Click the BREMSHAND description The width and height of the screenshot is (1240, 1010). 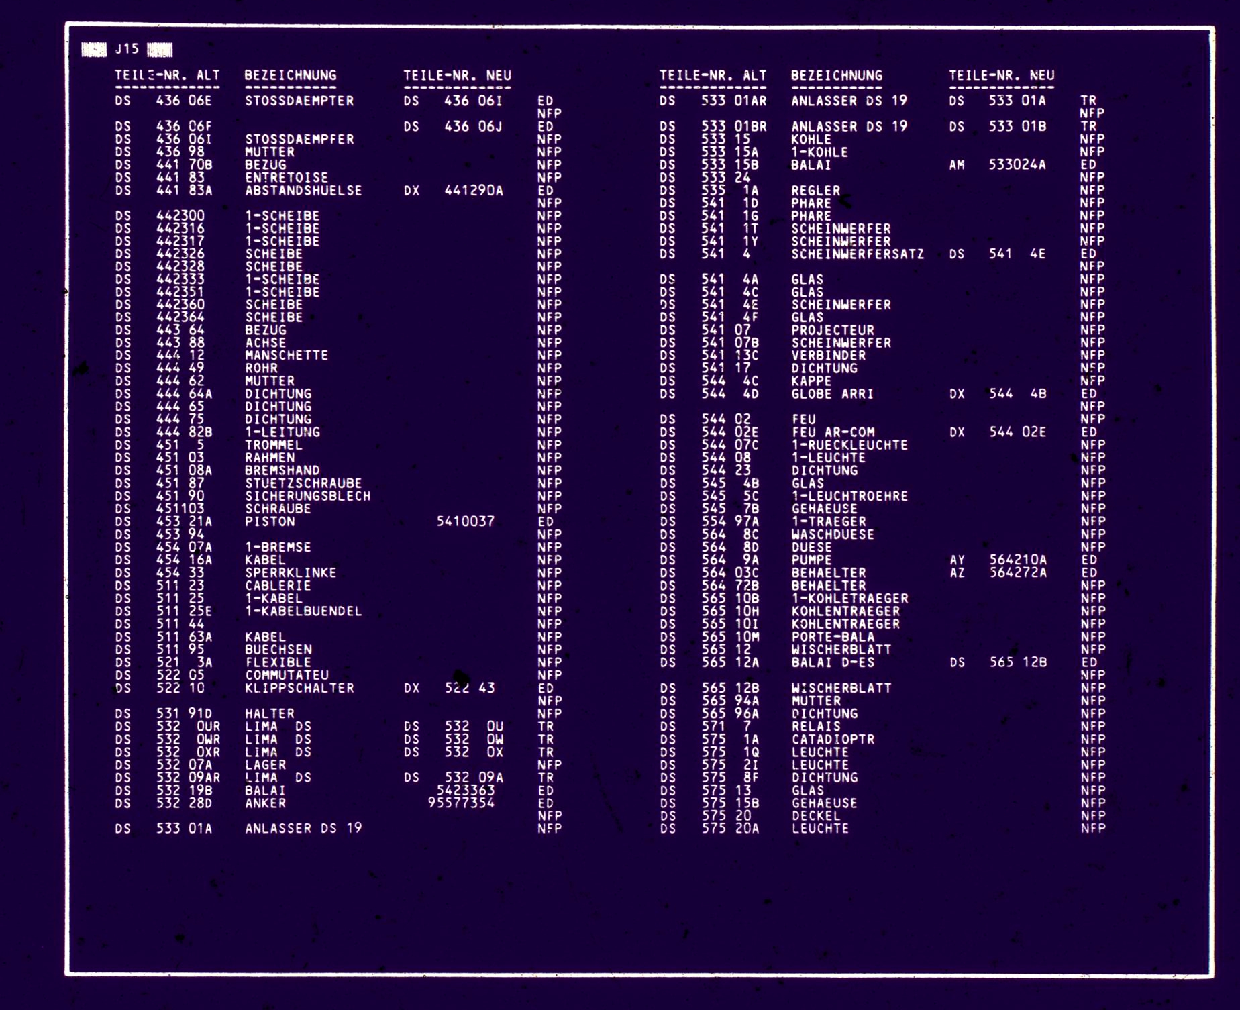tap(282, 470)
